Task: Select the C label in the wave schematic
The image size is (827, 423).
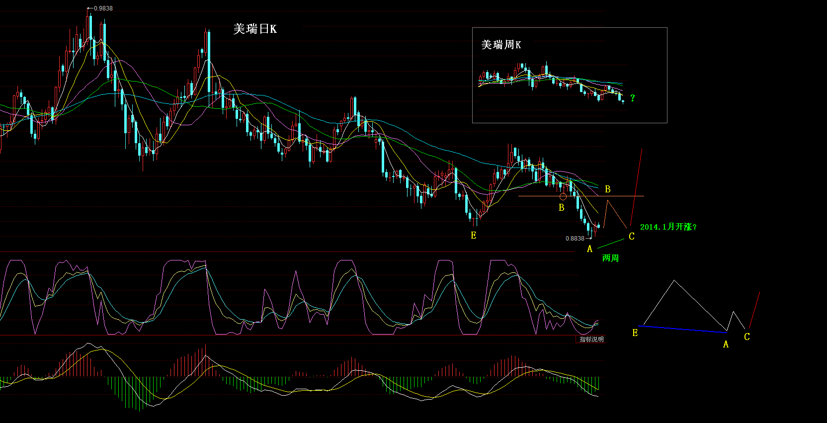Action: (747, 337)
